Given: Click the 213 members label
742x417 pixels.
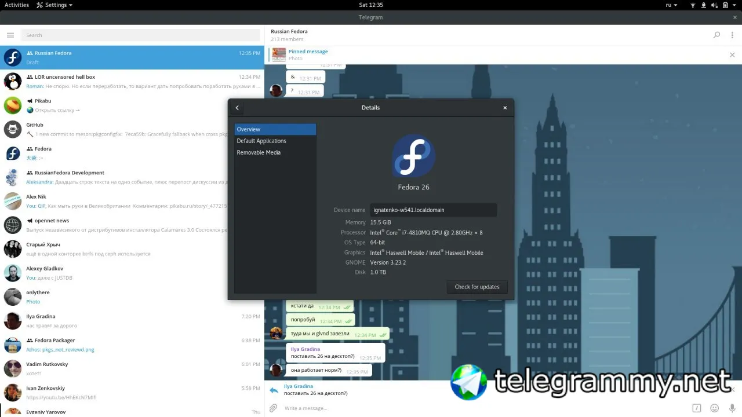Looking at the screenshot, I should 287,39.
